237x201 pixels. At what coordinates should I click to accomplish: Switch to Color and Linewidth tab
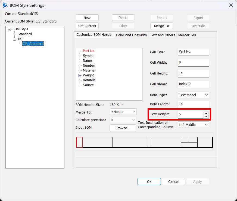point(131,35)
